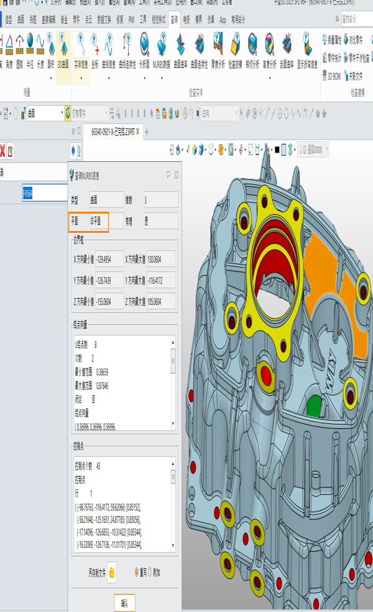Click the 'U结点数 8' text line

[x=86, y=345]
